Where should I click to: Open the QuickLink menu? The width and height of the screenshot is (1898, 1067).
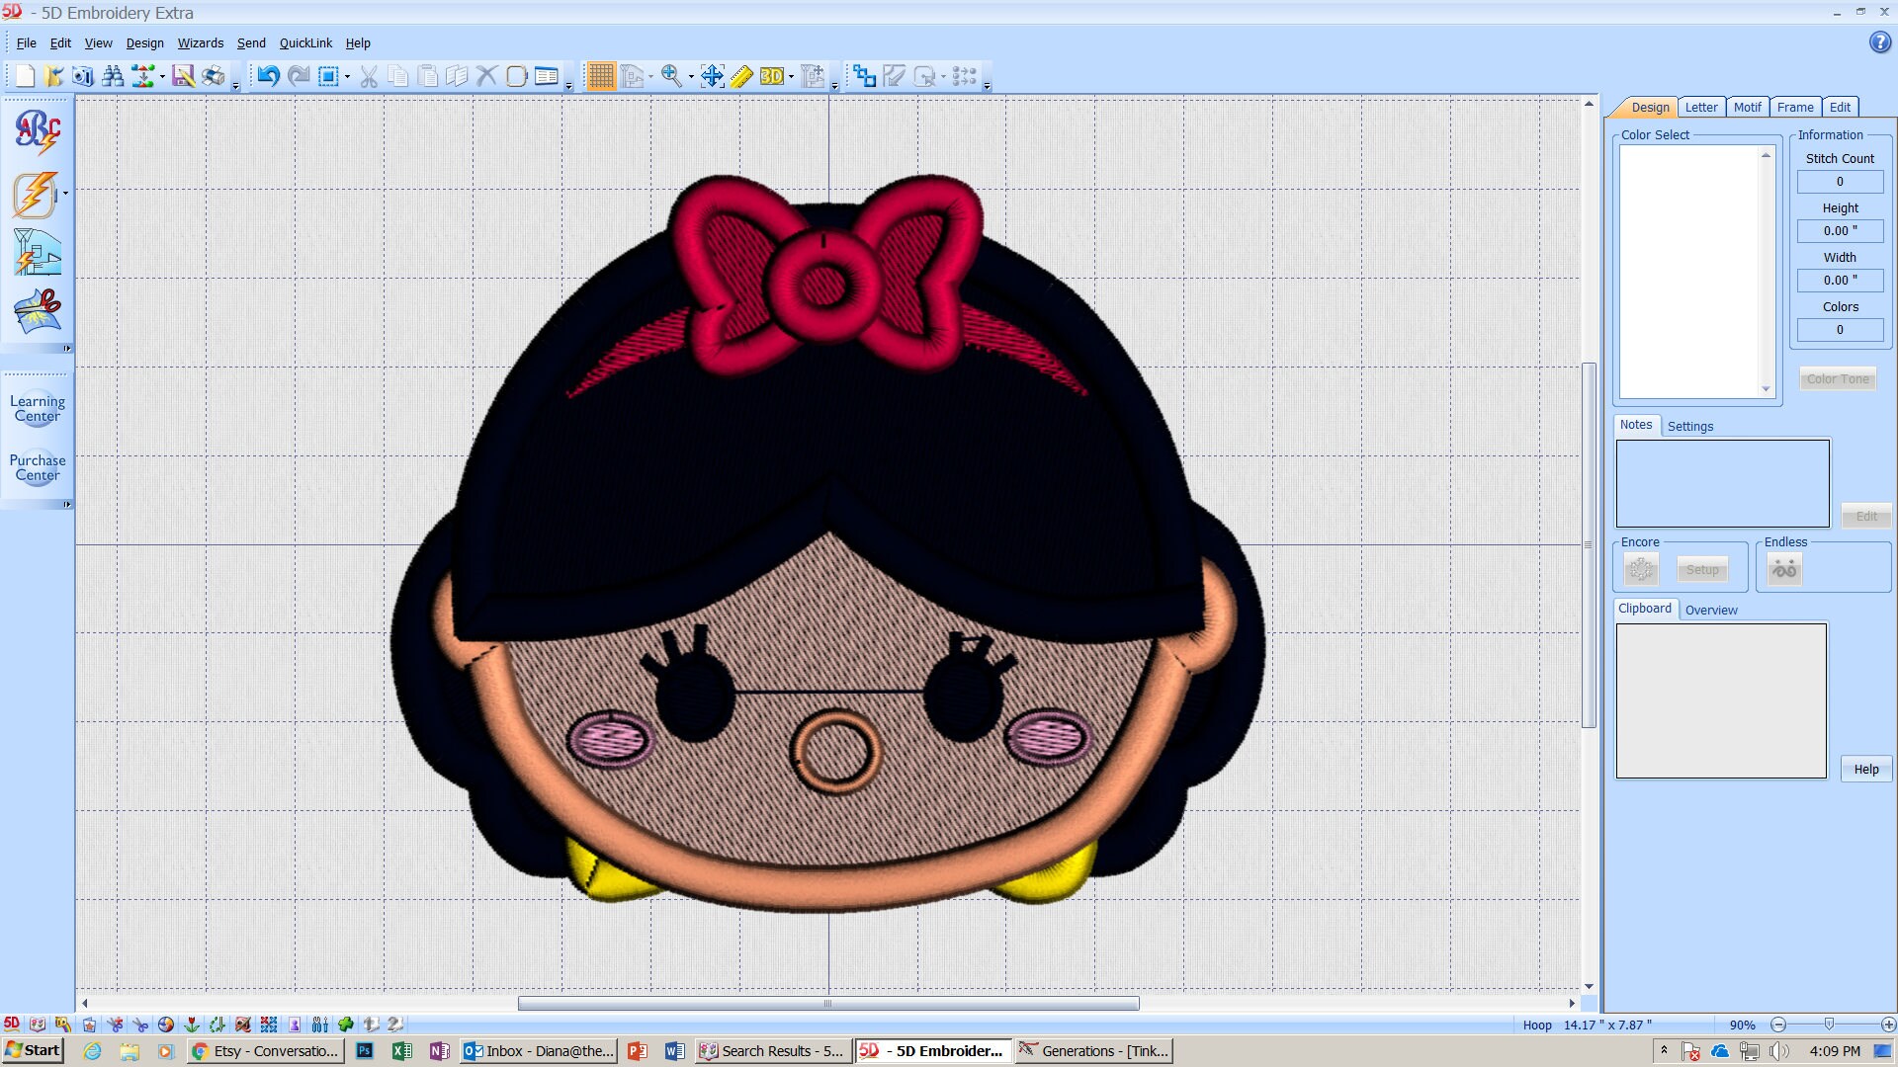(x=305, y=42)
